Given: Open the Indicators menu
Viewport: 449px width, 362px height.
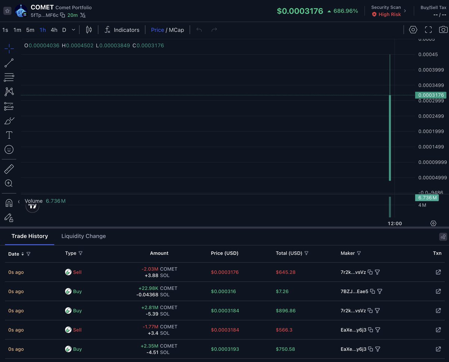Looking at the screenshot, I should (122, 30).
